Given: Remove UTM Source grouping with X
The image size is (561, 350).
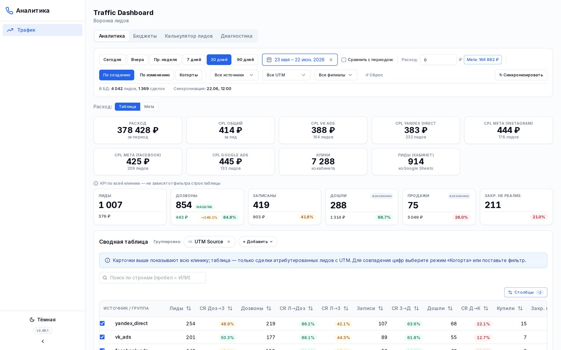Looking at the screenshot, I should pyautogui.click(x=229, y=242).
